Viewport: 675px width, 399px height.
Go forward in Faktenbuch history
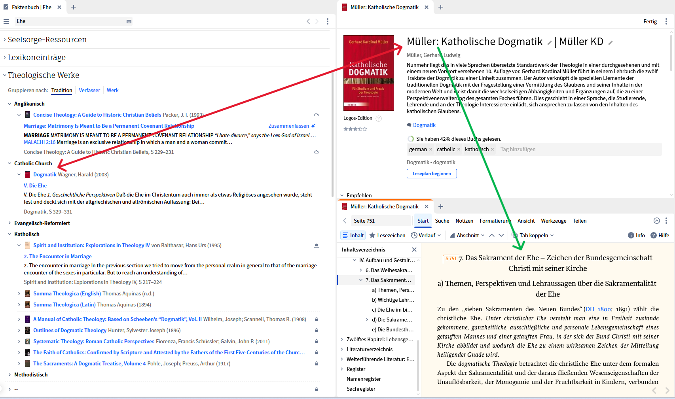pos(317,21)
